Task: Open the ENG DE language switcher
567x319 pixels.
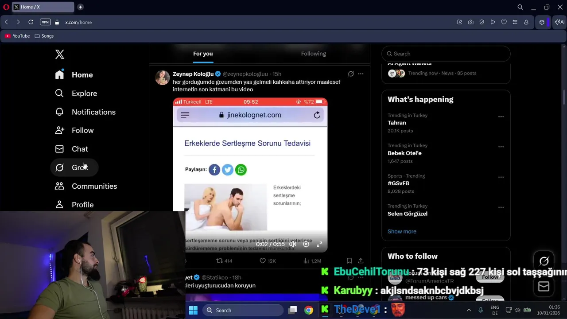Action: [x=495, y=310]
